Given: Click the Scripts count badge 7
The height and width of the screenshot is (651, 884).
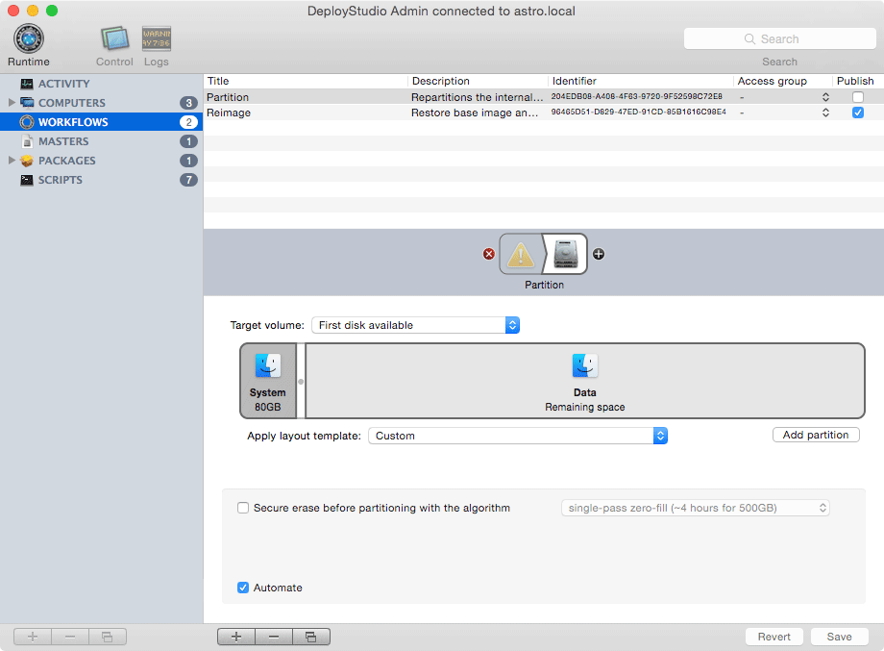Looking at the screenshot, I should 188,180.
